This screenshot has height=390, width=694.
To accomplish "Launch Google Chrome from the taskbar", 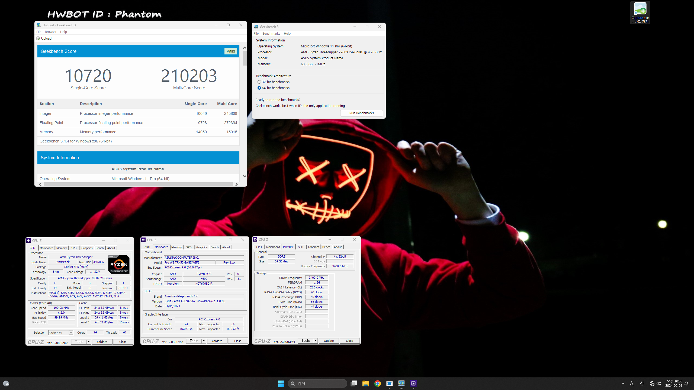I will point(378,383).
